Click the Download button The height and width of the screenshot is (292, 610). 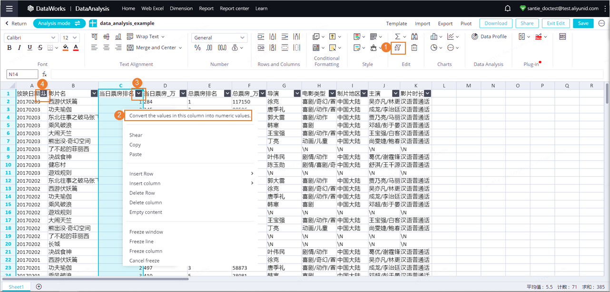[496, 23]
